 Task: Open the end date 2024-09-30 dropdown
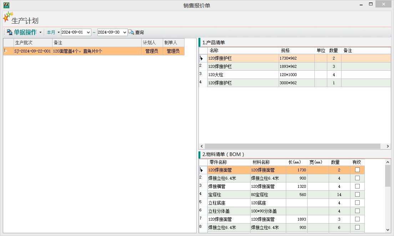tap(125, 32)
